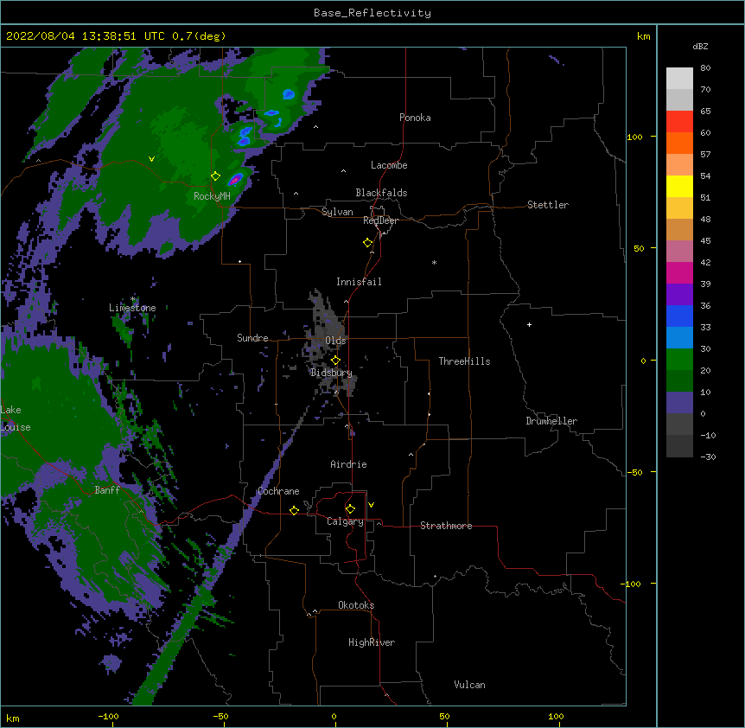Viewport: 745px width, 728px height.
Task: Click the Airdrie city label
Action: 348,464
